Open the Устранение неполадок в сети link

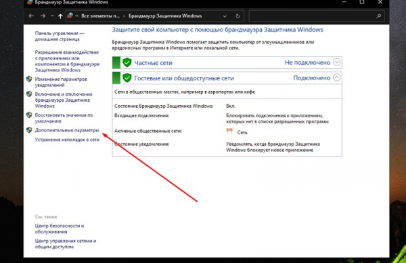[x=67, y=140]
